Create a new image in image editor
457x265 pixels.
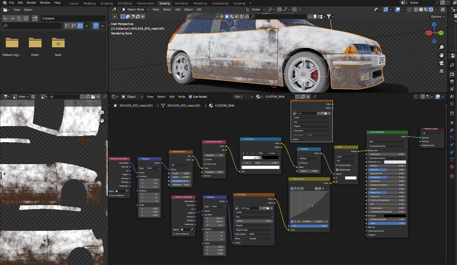pyautogui.click(x=88, y=97)
